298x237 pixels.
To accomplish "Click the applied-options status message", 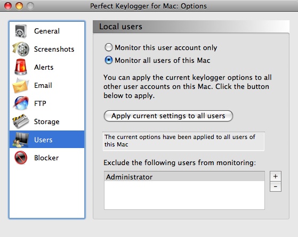I will (183, 141).
